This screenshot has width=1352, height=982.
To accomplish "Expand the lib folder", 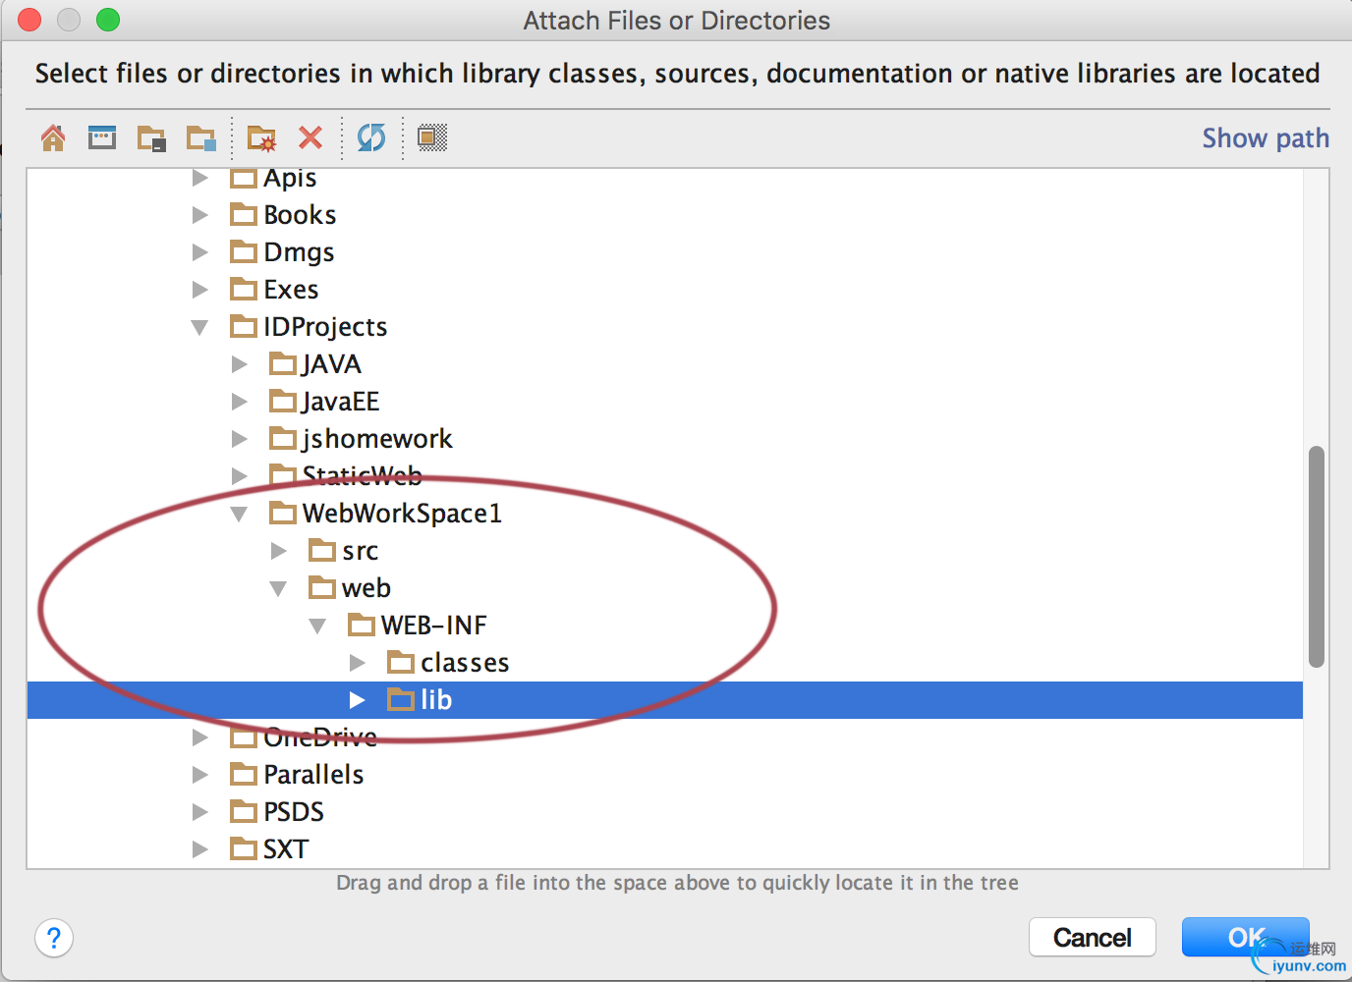I will 358,700.
